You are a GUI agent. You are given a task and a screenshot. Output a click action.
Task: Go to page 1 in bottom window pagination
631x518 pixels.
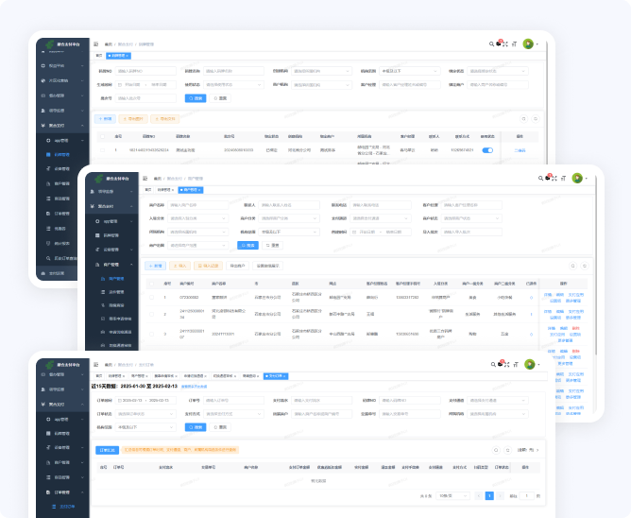489,496
